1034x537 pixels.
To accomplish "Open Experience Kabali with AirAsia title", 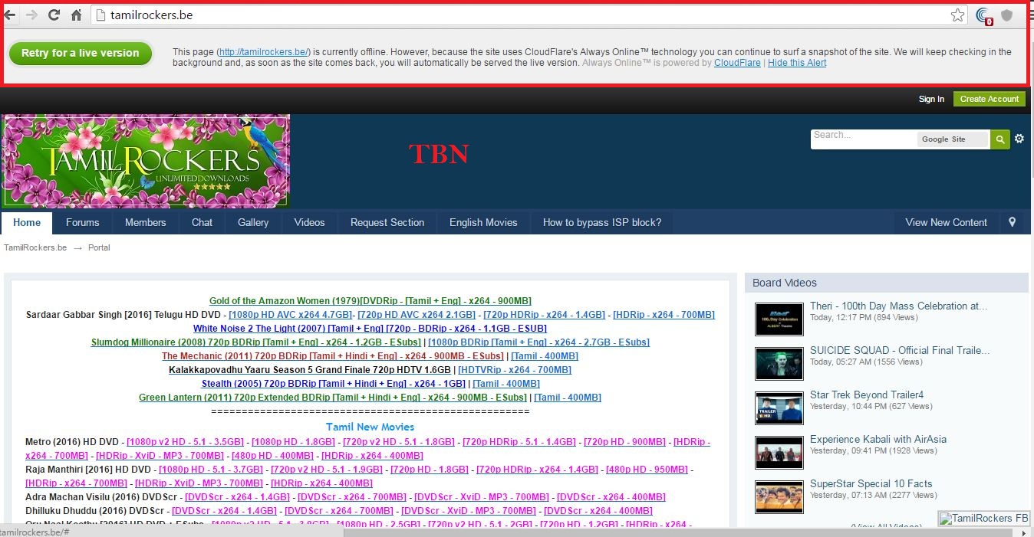I will tap(878, 439).
